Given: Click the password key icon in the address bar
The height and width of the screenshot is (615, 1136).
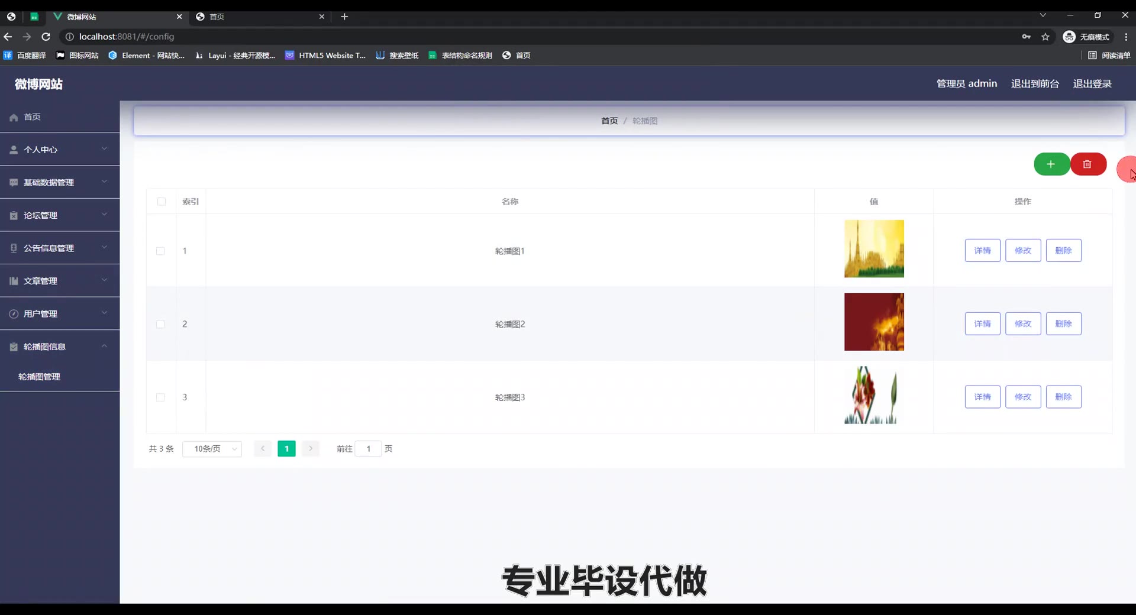Looking at the screenshot, I should point(1027,37).
